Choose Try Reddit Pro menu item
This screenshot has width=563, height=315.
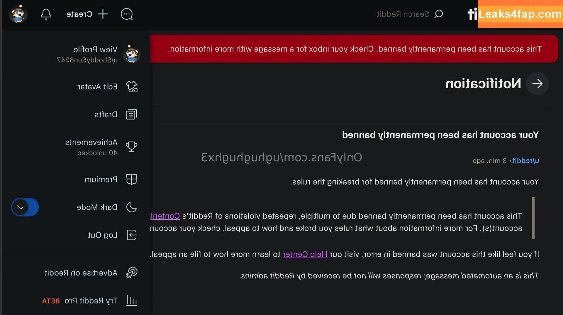point(91,301)
